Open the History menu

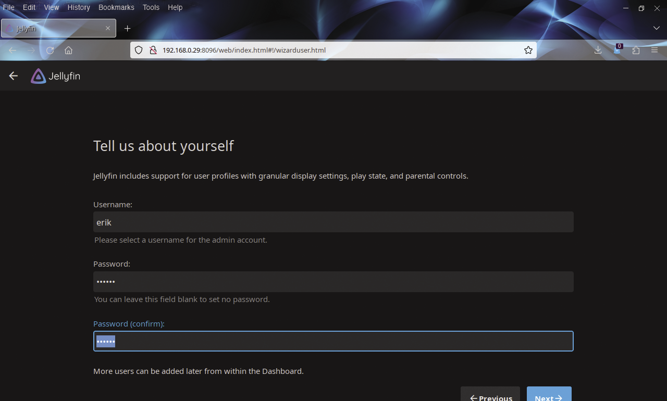coord(79,7)
